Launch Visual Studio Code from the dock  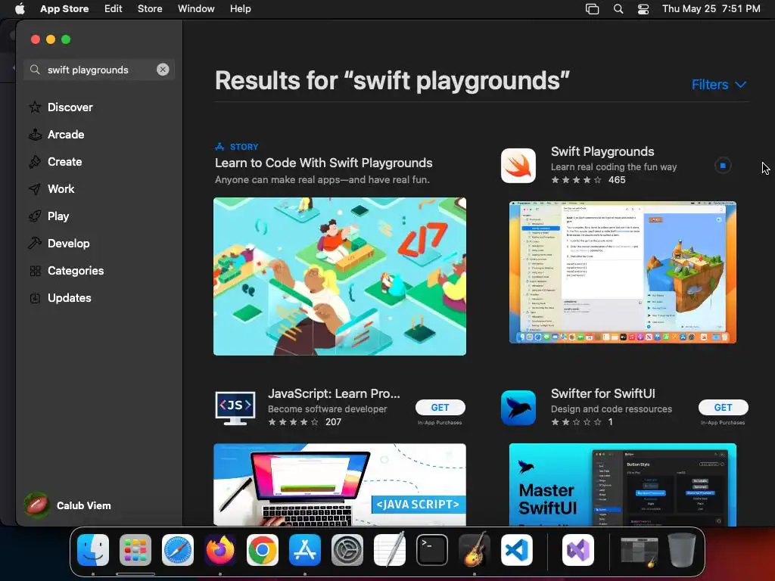516,550
